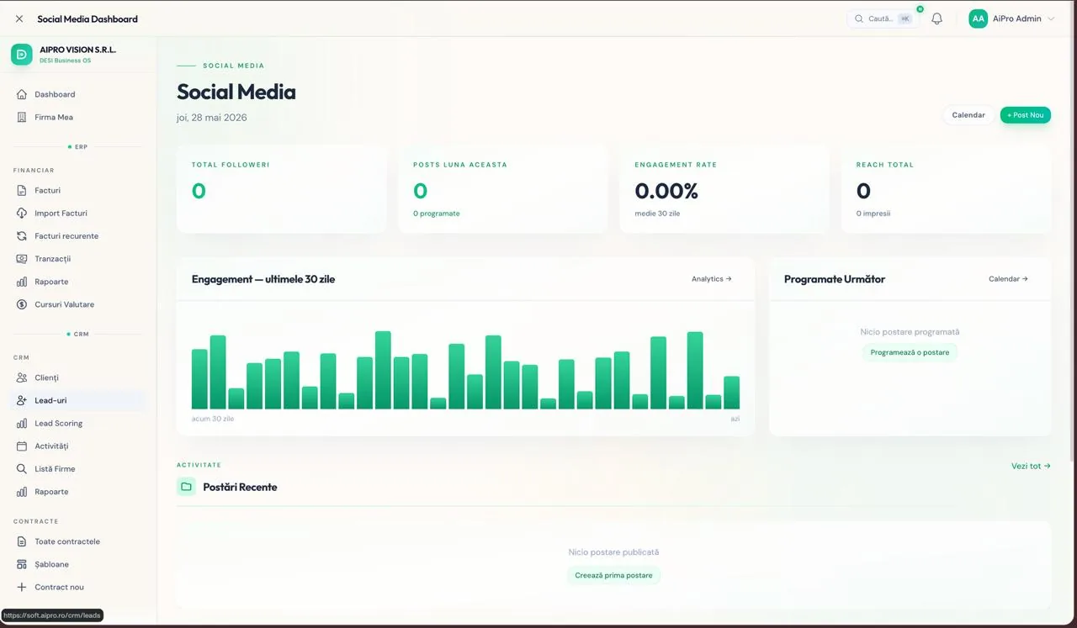Click the Clienți people icon

[x=22, y=377]
